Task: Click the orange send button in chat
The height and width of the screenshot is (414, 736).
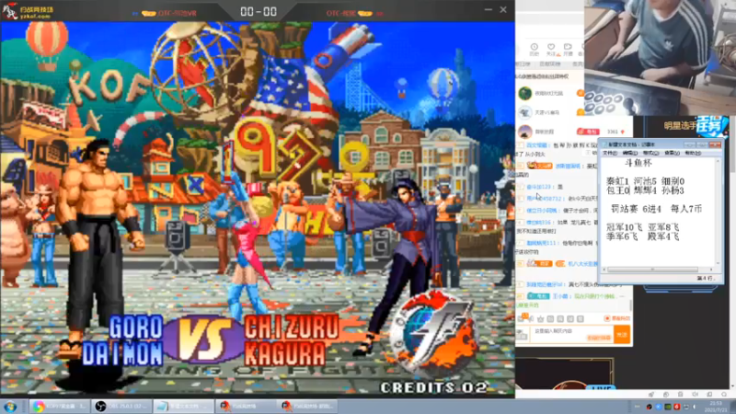Action: (622, 335)
